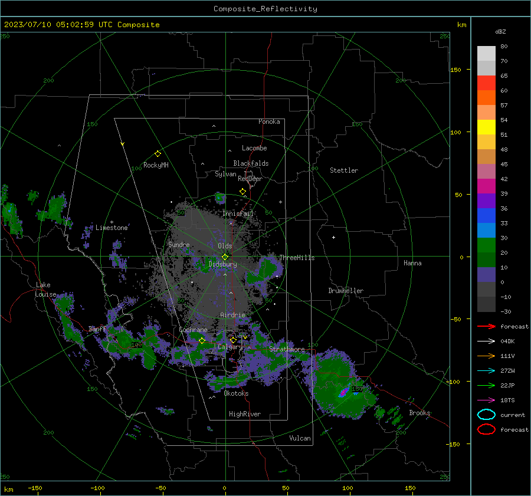Click the yellow diamond marker below RedDeer

coord(242,192)
